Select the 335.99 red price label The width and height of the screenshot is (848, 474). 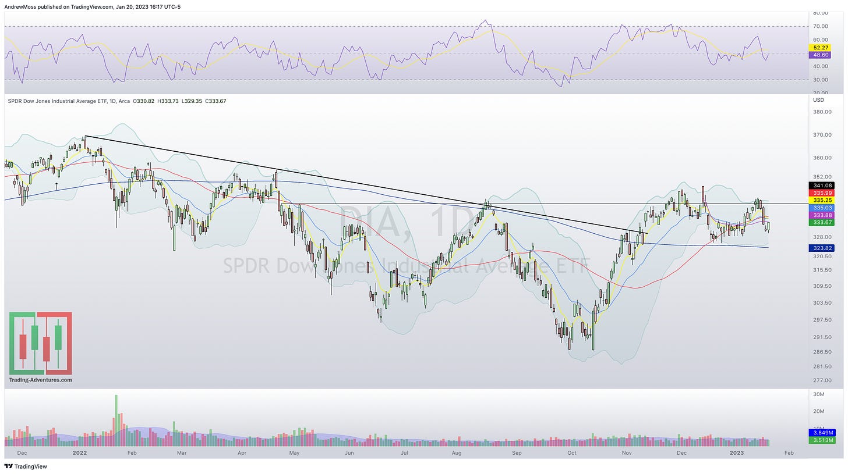tap(821, 193)
